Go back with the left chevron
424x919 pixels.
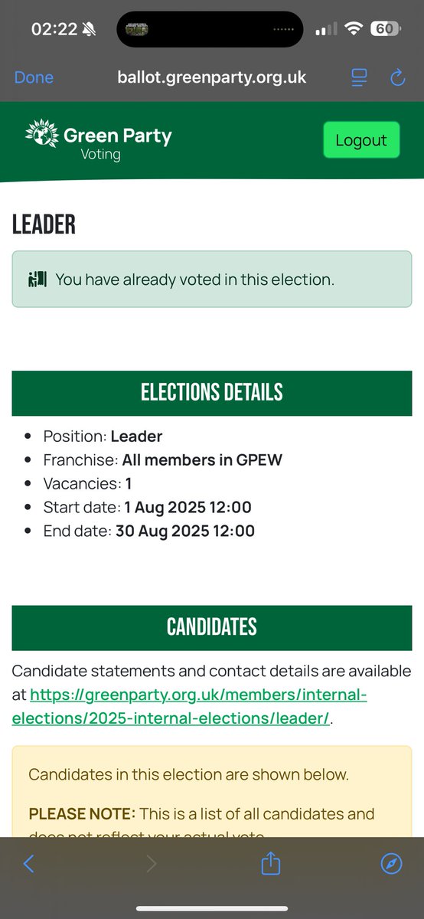coord(29,864)
